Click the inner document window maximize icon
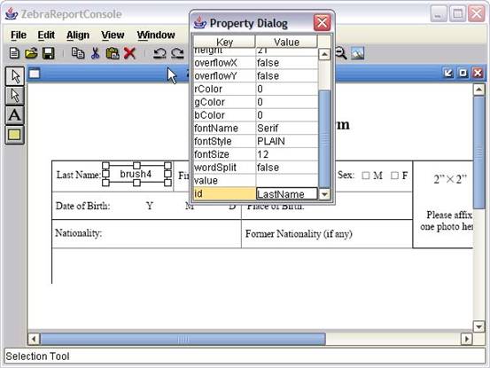This screenshot has height=368, width=490. click(x=463, y=74)
